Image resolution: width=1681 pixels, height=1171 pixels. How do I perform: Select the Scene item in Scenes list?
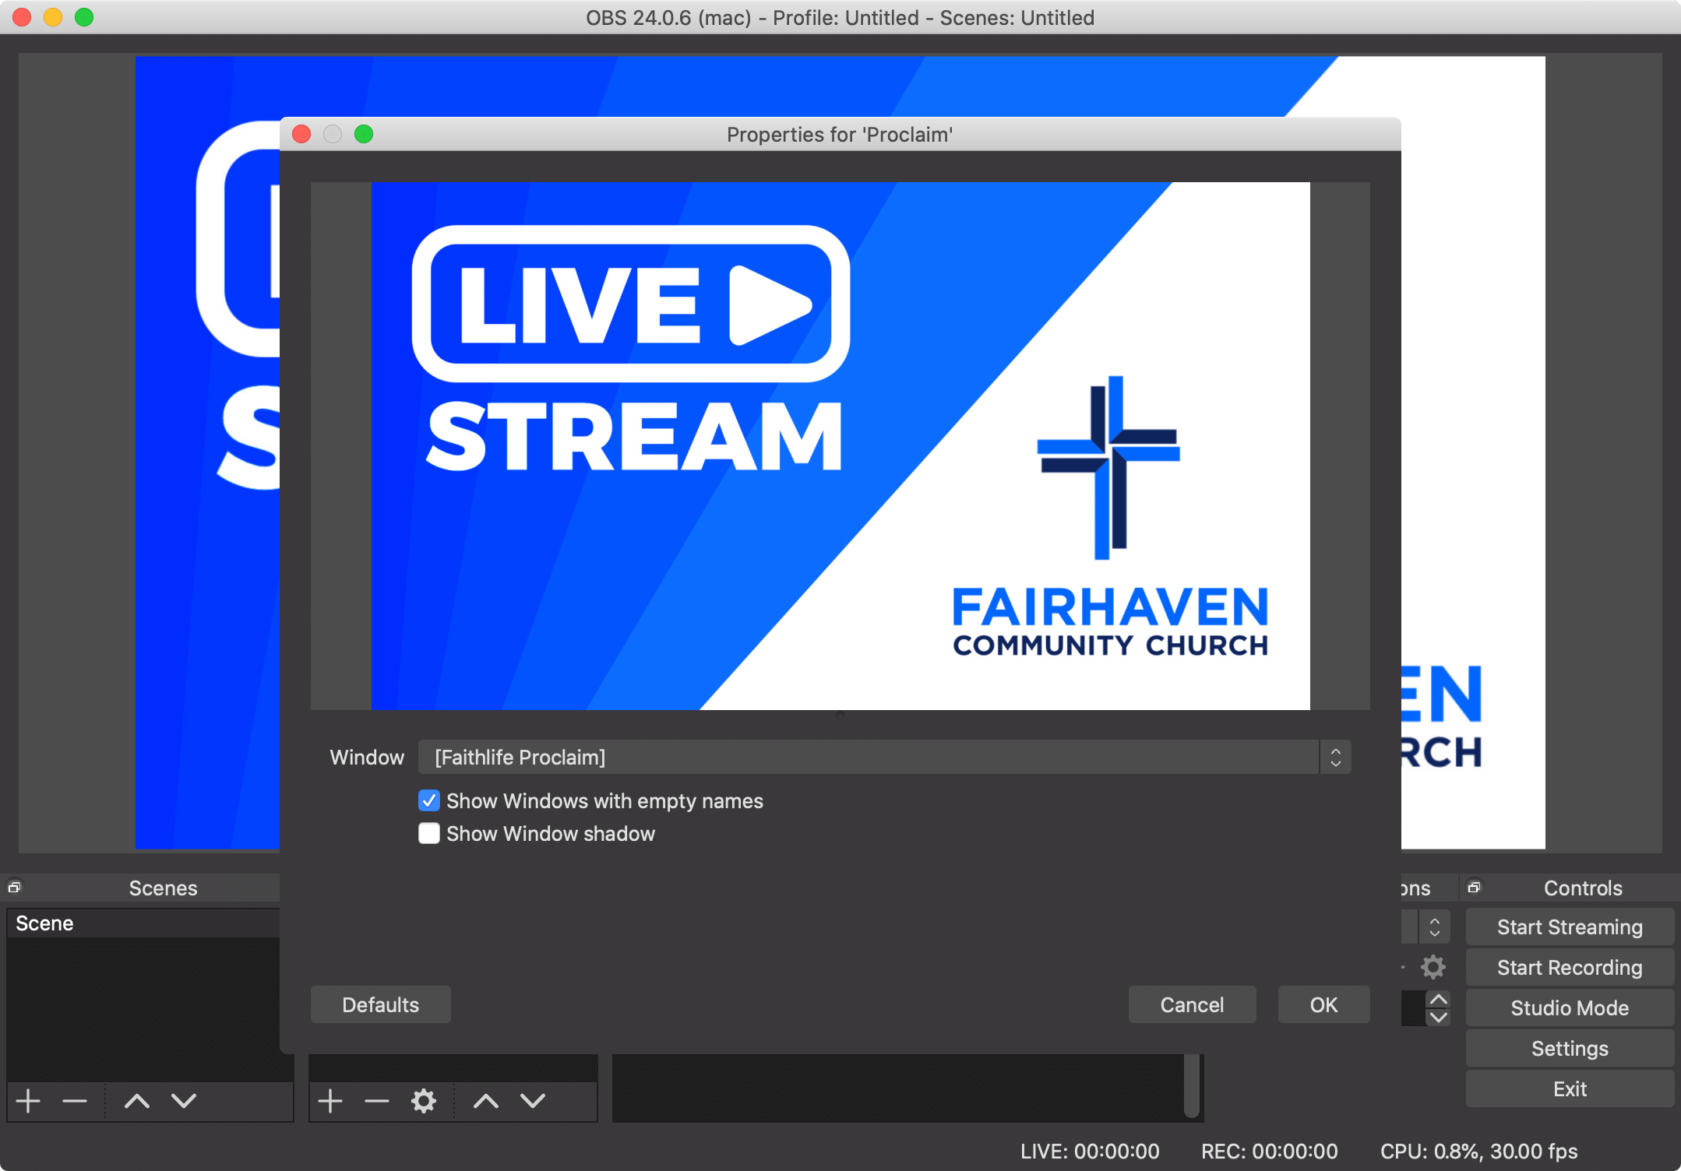point(143,923)
